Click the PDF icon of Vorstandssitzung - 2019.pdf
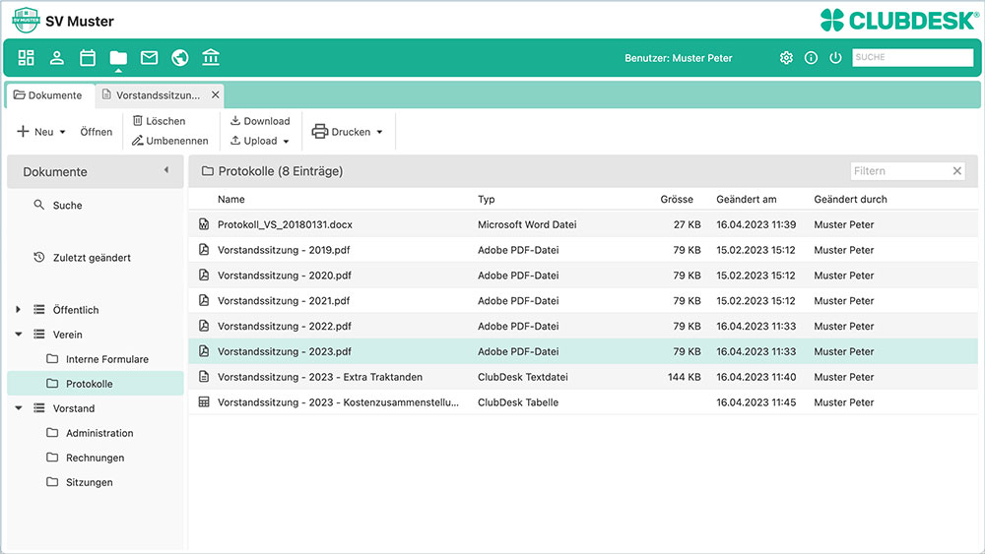The height and width of the screenshot is (554, 985). click(x=204, y=250)
